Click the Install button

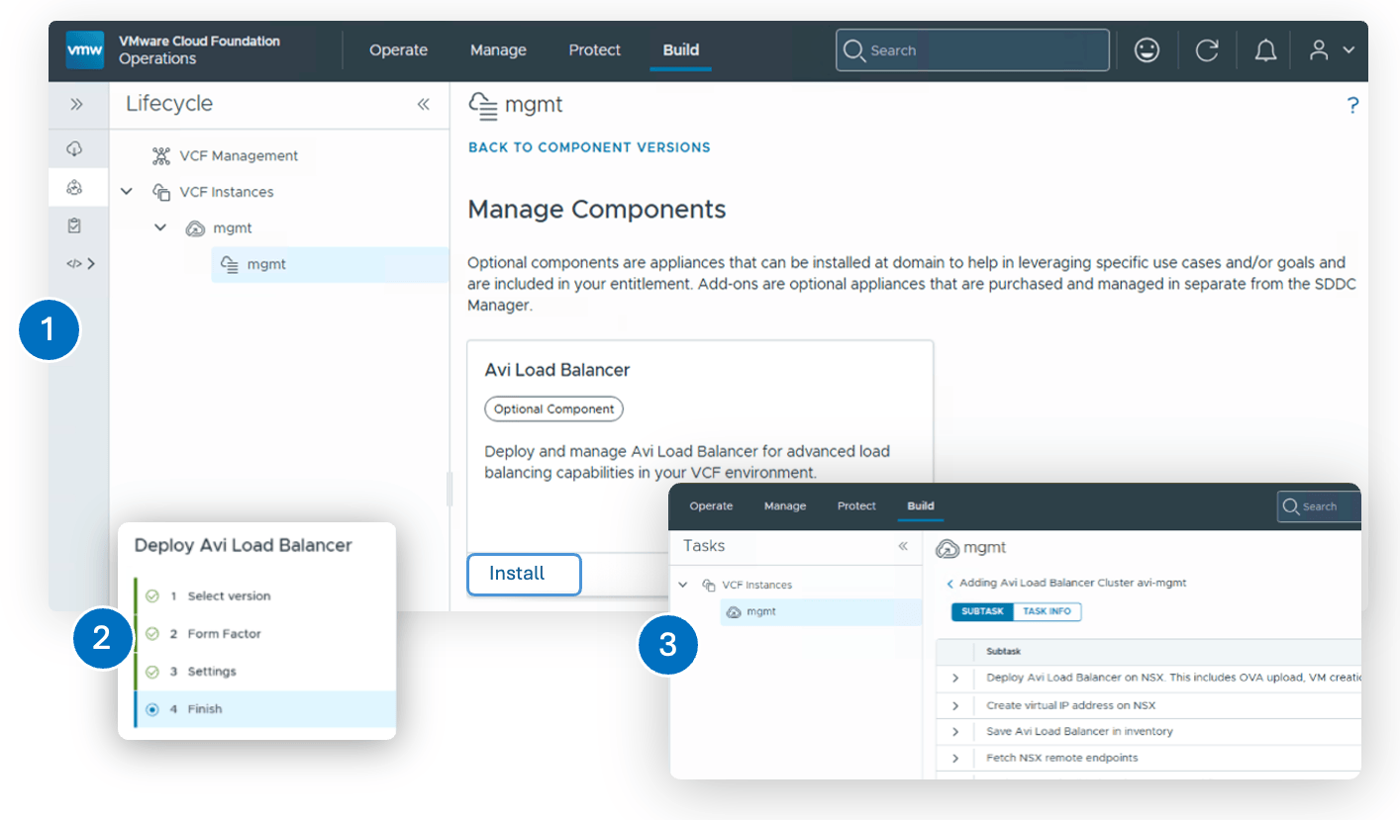click(524, 574)
